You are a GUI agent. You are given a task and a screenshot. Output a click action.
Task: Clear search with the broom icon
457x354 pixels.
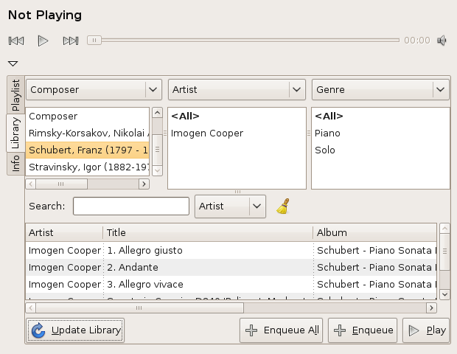282,206
